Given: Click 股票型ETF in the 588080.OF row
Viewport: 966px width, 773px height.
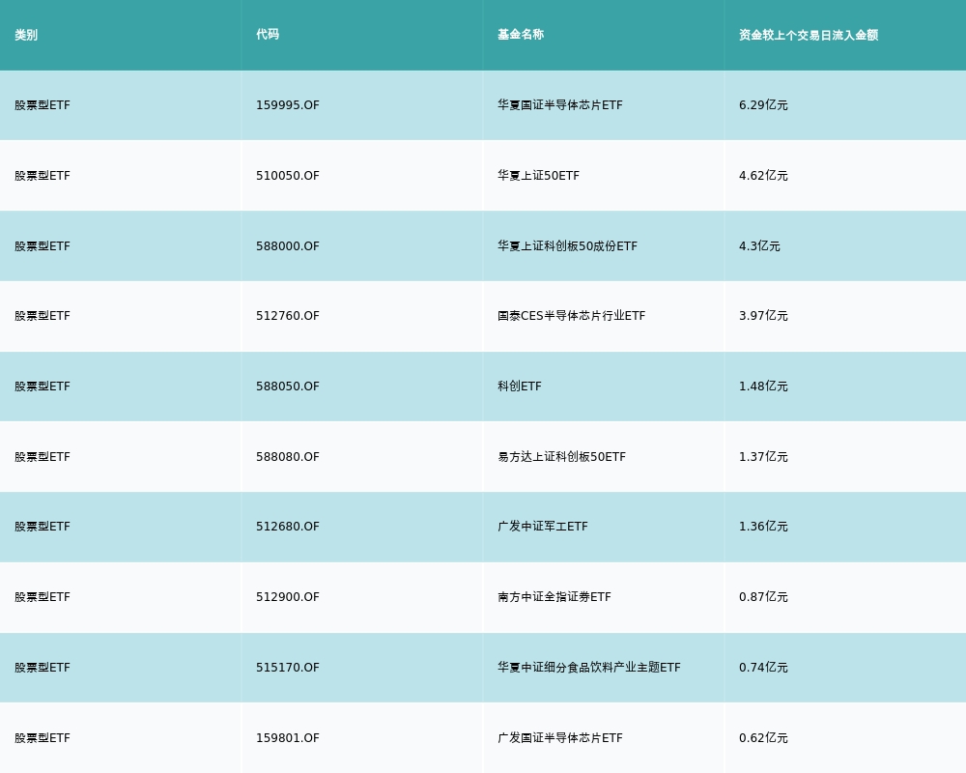Looking at the screenshot, I should (43, 457).
